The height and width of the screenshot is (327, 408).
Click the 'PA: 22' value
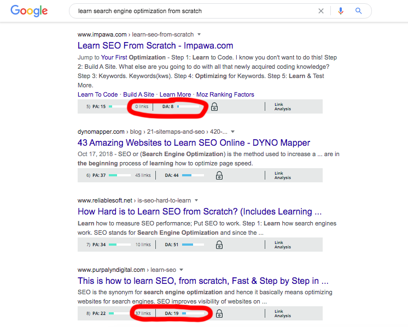99,313
